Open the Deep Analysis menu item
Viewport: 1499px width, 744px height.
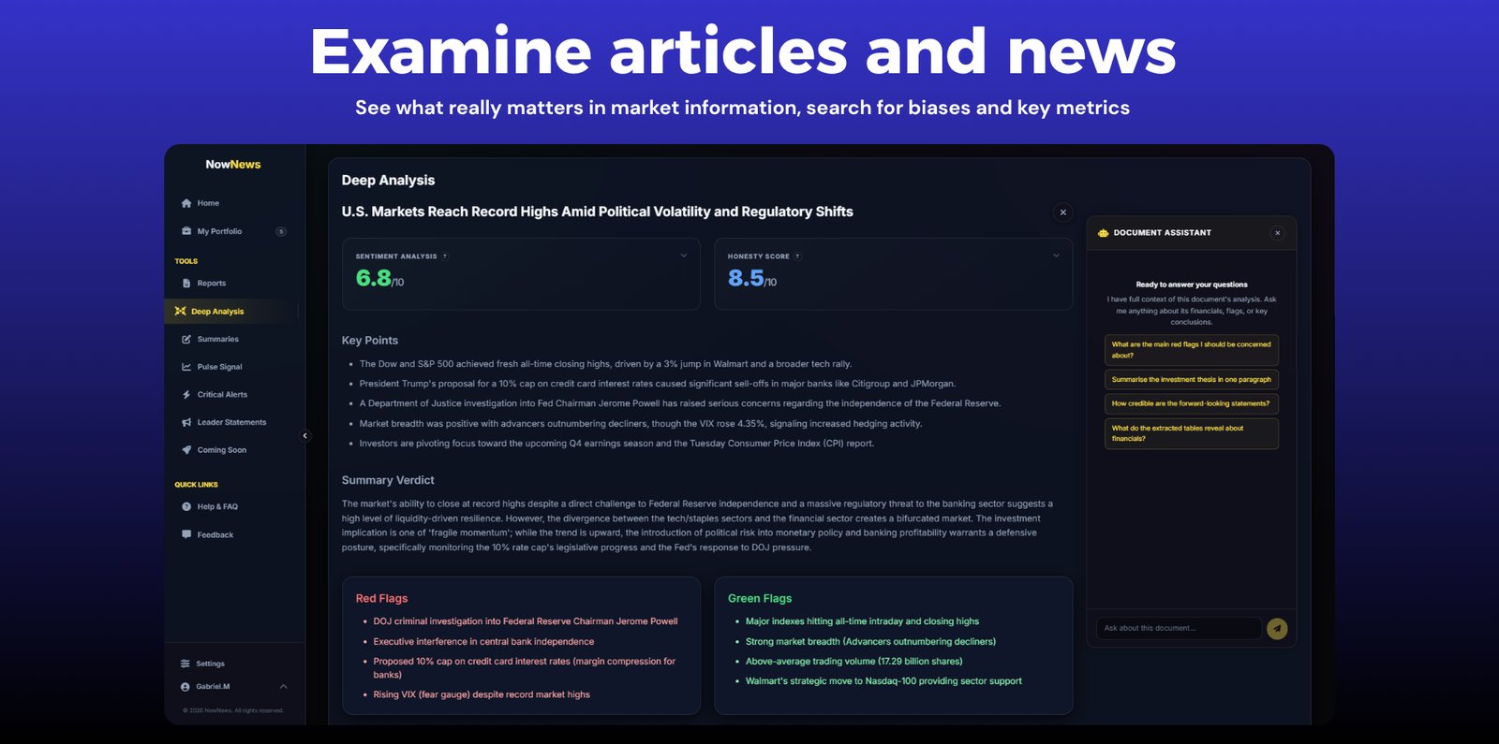(x=231, y=312)
